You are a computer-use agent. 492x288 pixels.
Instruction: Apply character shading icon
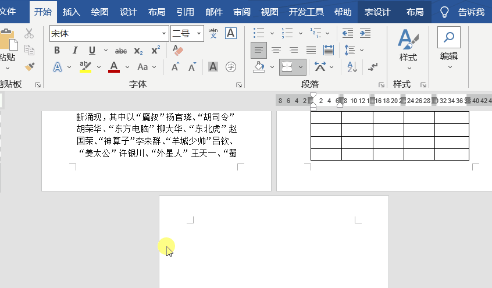[213, 66]
